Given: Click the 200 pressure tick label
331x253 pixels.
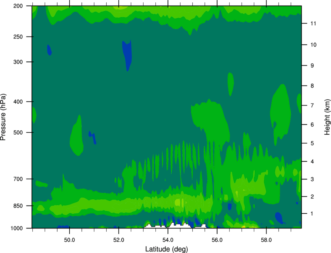Looking at the screenshot, I should click(18, 6).
